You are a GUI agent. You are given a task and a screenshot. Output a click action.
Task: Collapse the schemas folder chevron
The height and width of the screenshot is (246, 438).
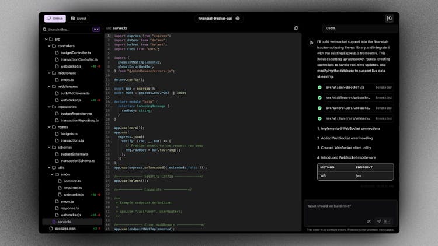click(x=49, y=147)
